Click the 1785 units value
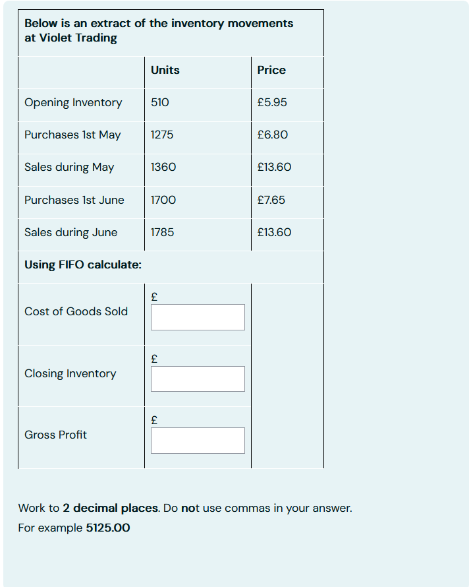 click(161, 232)
